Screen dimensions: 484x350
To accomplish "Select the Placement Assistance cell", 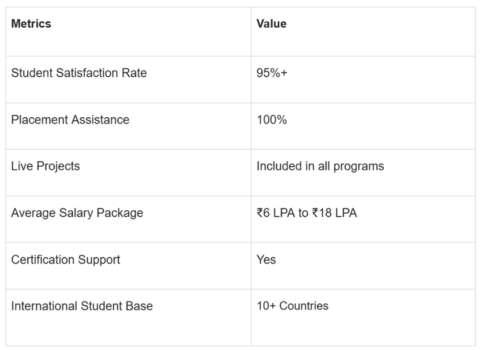I will (x=70, y=120).
